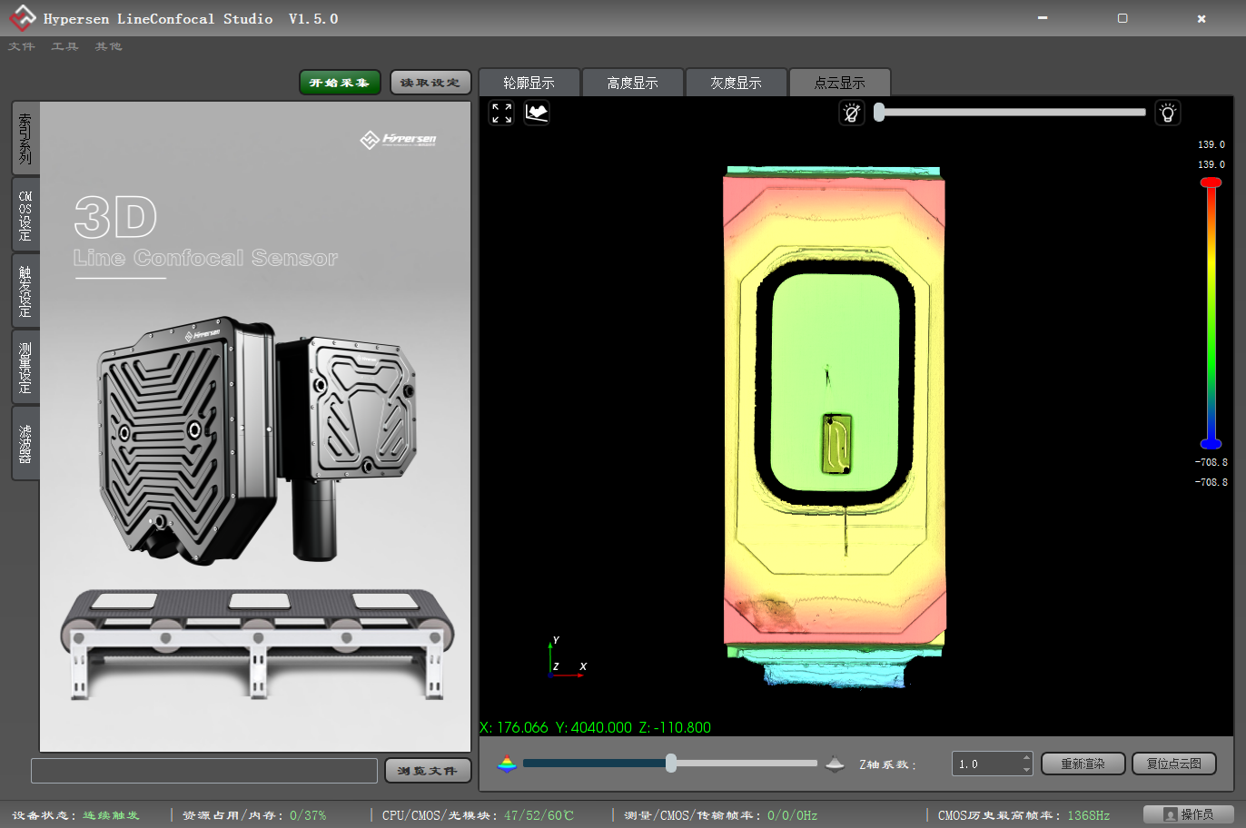Close the Hypersen Studio window
This screenshot has height=828, width=1246.
coord(1201,18)
